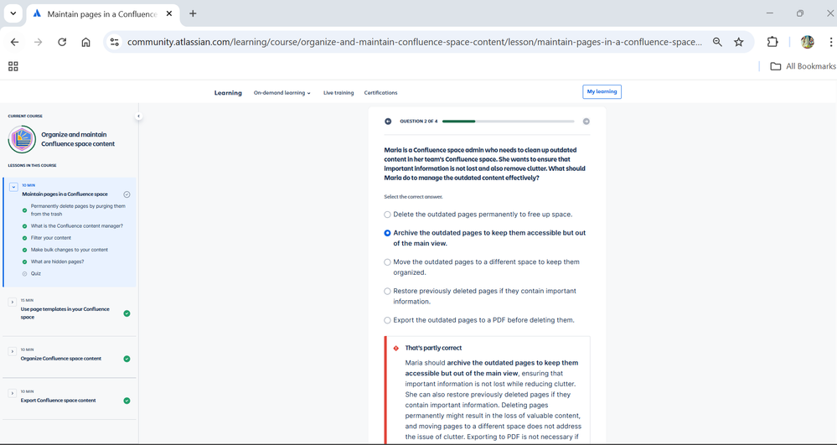Click the My learning button

pyautogui.click(x=602, y=92)
